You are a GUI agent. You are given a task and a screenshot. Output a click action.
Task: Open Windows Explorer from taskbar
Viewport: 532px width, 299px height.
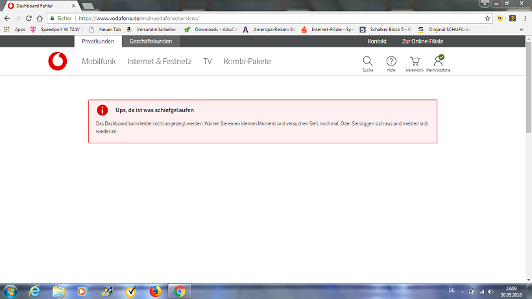(58, 291)
